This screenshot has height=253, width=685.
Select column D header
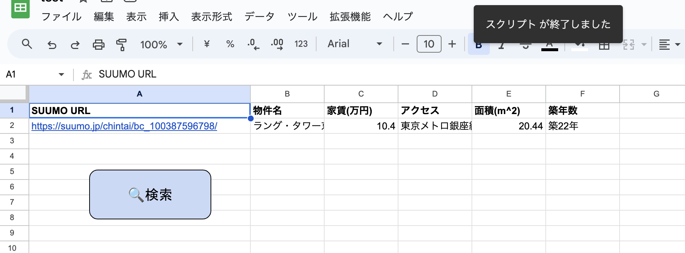(435, 94)
